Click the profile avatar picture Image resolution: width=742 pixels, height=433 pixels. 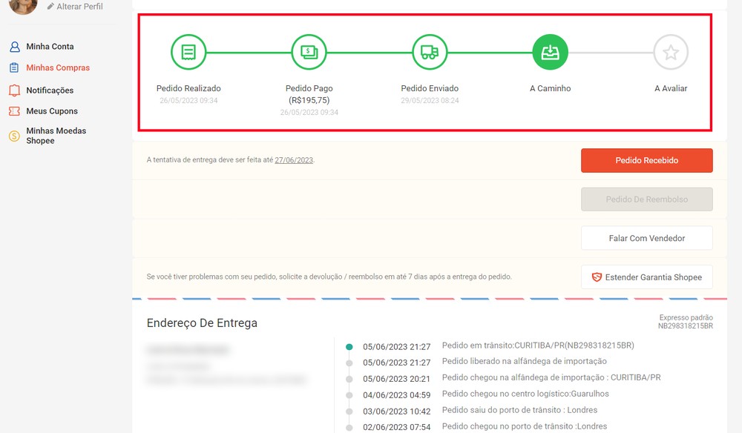coord(23,4)
